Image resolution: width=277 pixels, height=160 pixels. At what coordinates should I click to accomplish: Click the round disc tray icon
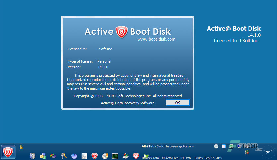pyautogui.click(x=216, y=146)
